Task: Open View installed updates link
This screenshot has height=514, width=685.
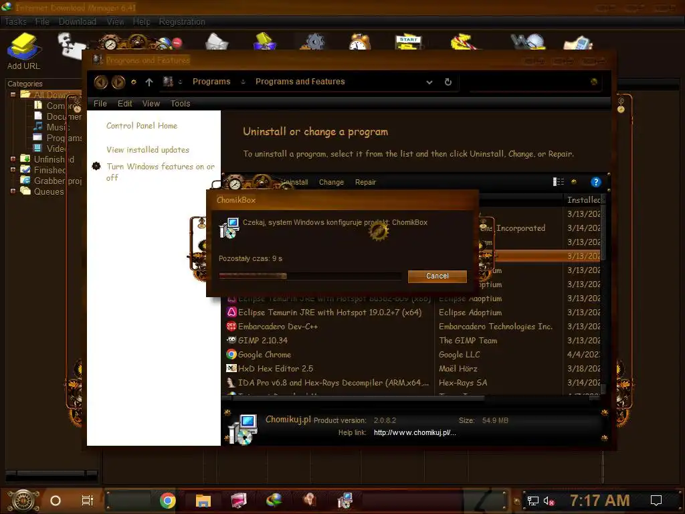Action: click(x=148, y=149)
